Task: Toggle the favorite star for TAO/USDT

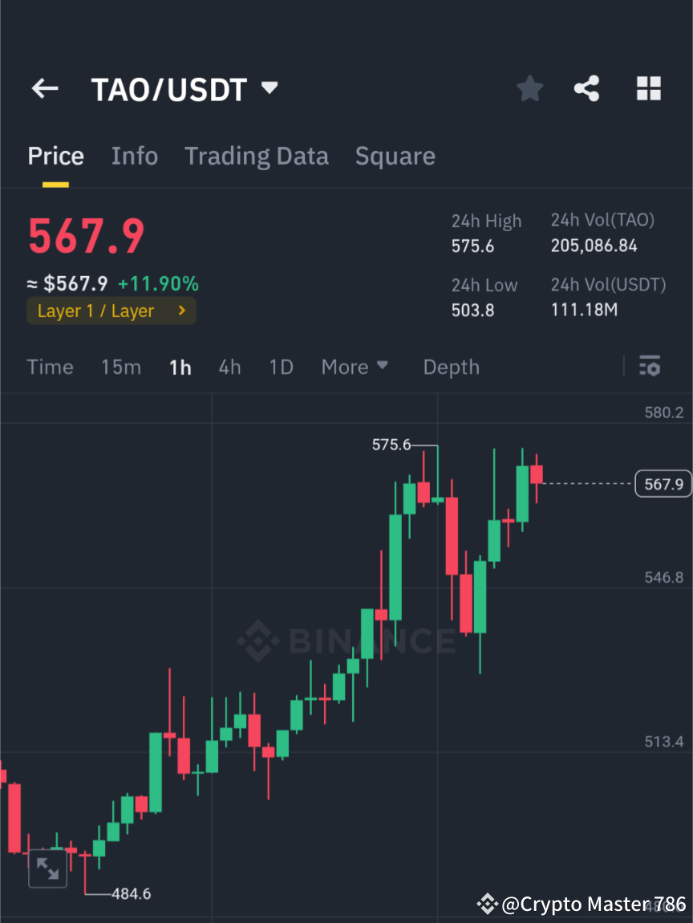Action: click(x=529, y=89)
